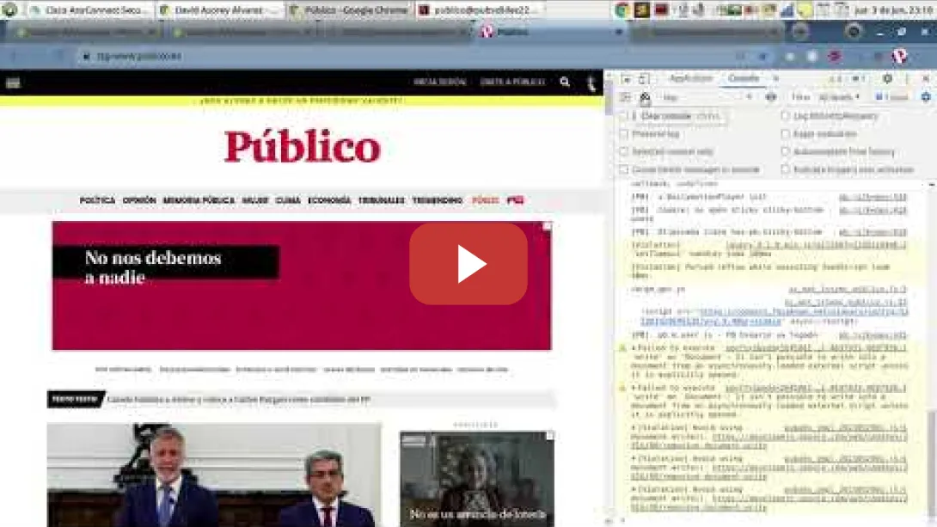Select the Público browser tab
The height and width of the screenshot is (527, 937).
pyautogui.click(x=552, y=32)
